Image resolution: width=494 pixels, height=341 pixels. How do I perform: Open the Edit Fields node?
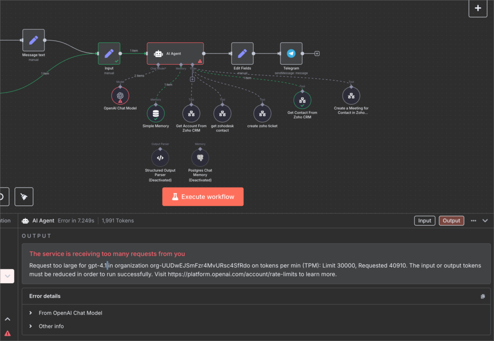pos(242,54)
